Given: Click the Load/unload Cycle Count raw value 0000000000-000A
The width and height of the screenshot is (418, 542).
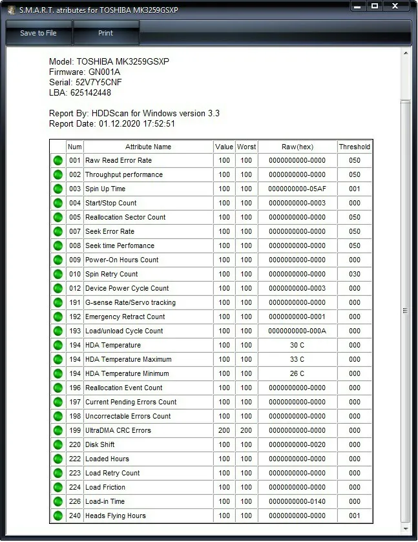Looking at the screenshot, I should point(297,331).
